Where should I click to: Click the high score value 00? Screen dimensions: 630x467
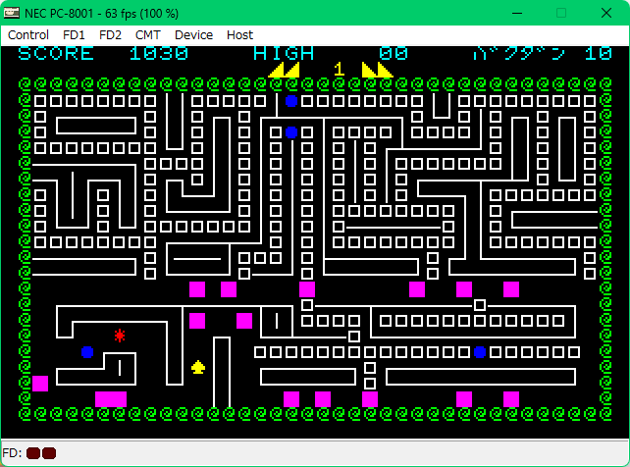point(394,53)
